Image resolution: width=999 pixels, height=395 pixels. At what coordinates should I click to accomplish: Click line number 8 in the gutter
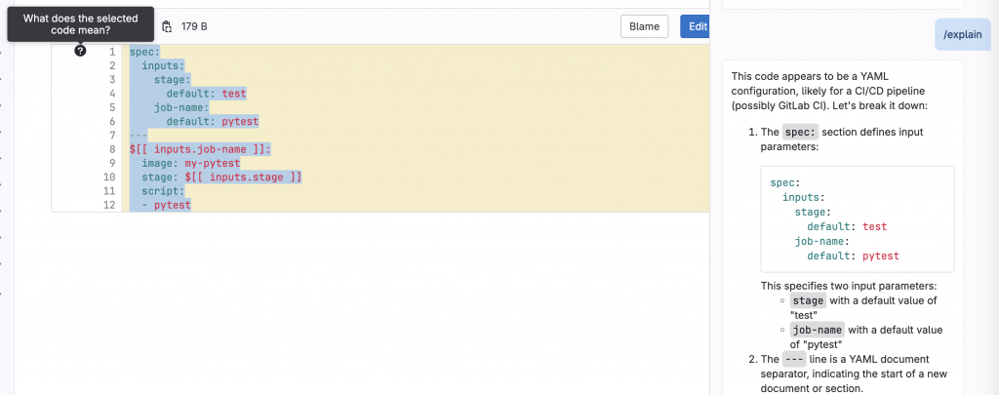(112, 149)
